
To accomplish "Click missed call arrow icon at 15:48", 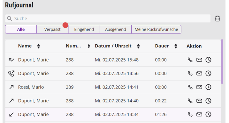I will (11, 60).
